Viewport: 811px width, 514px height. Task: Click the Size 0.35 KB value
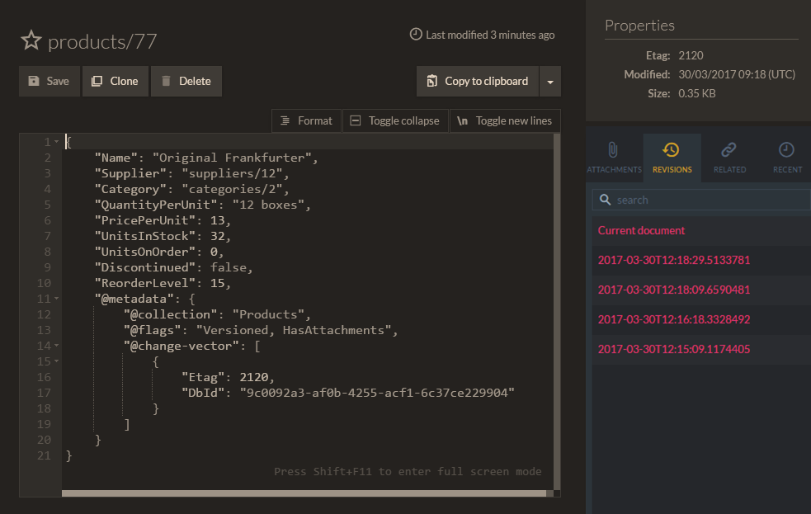coord(696,93)
